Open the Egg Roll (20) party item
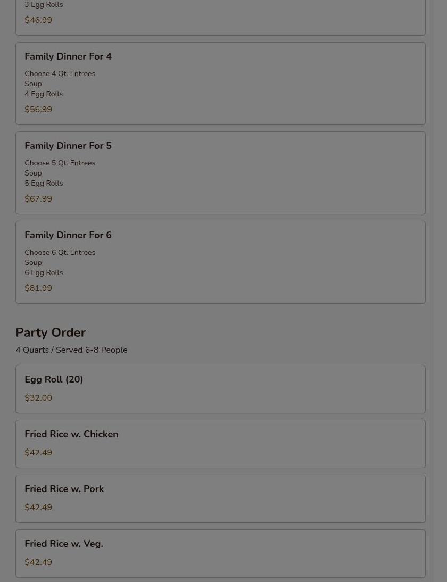This screenshot has width=447, height=582. point(54,379)
